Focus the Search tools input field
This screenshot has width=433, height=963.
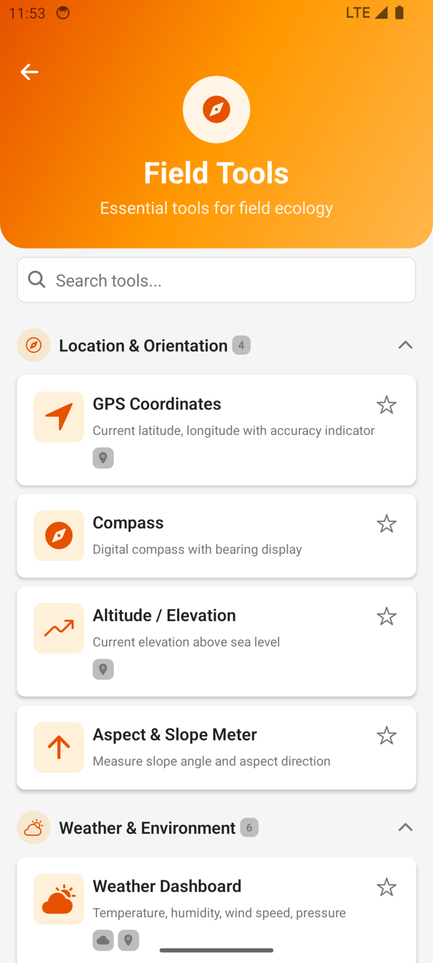[x=225, y=280]
